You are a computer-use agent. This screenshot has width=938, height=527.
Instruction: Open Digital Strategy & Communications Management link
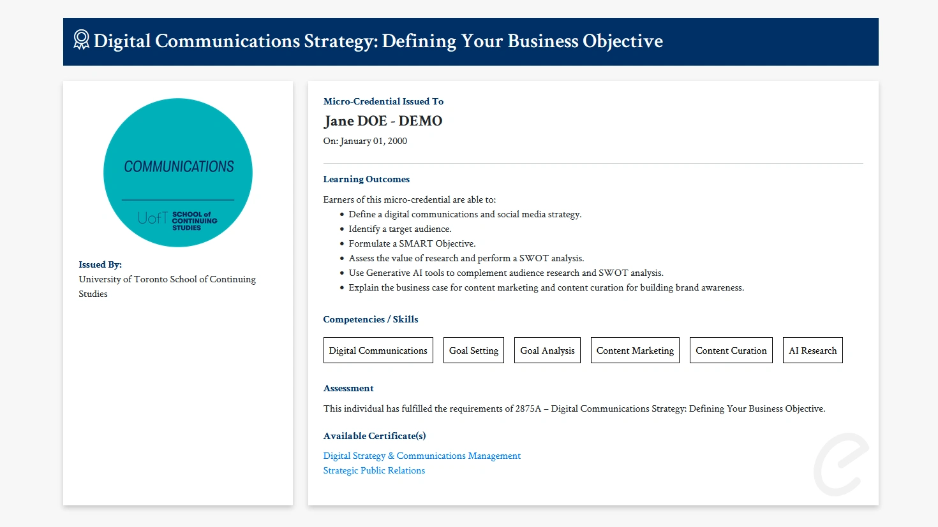click(422, 456)
